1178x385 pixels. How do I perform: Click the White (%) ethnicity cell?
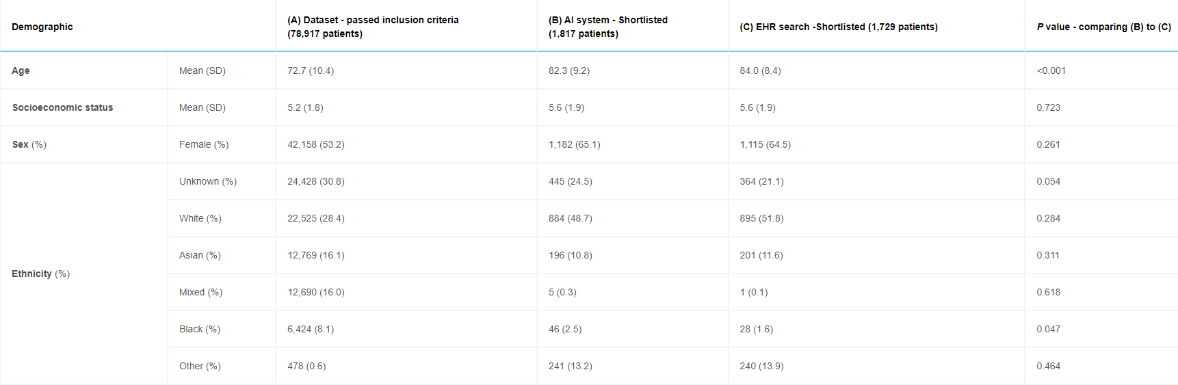click(200, 218)
